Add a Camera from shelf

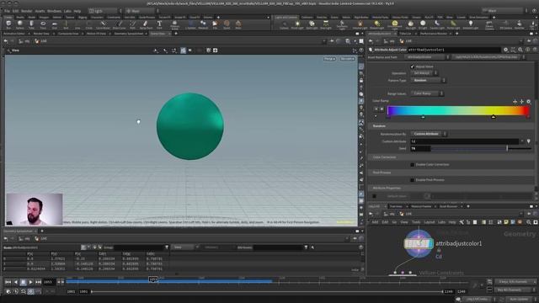click(284, 24)
